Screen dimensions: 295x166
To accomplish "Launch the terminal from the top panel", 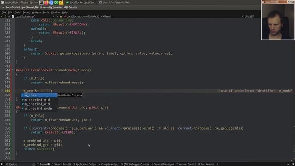I will (x=41, y=2).
